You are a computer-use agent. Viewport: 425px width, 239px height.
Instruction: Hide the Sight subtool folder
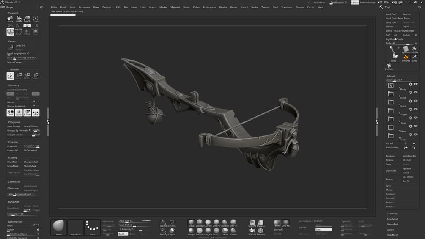tap(416, 101)
